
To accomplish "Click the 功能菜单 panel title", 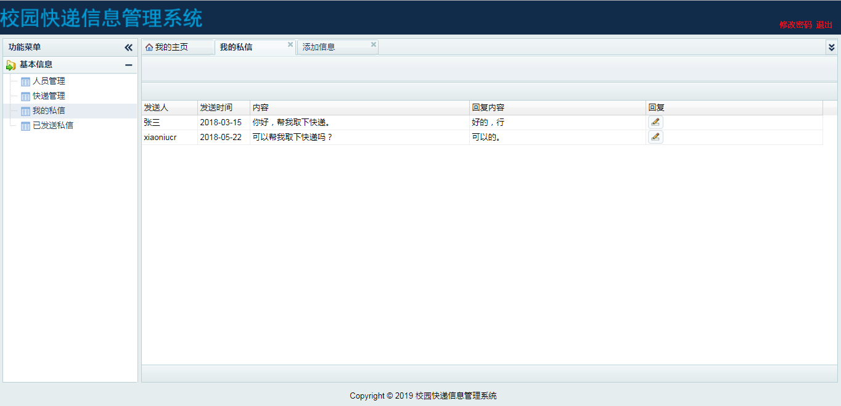I will point(25,48).
